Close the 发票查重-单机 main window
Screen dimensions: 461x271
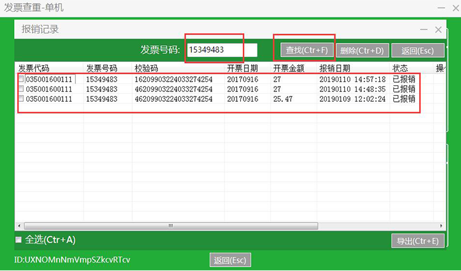(x=455, y=7)
